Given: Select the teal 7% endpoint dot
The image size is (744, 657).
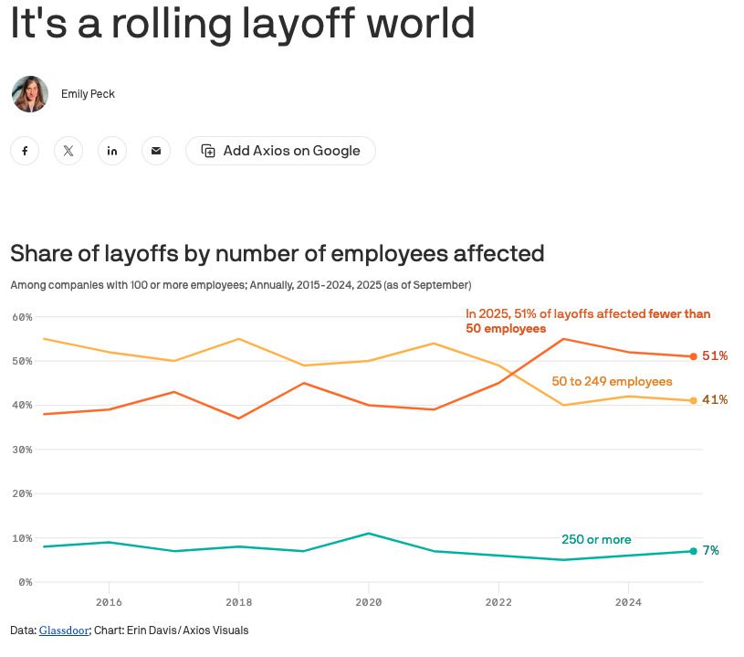Looking at the screenshot, I should (x=694, y=550).
